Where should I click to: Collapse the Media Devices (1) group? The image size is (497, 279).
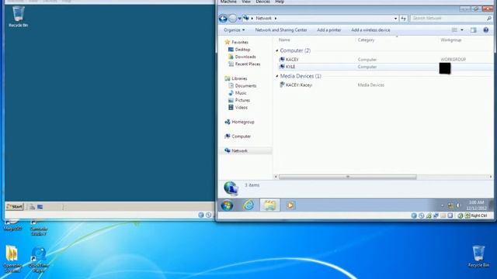click(277, 76)
